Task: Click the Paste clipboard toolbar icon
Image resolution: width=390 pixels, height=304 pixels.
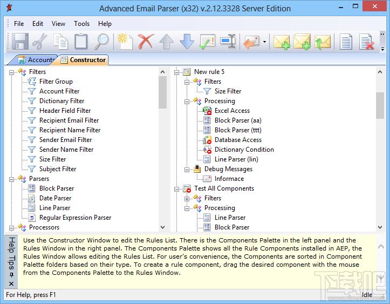Action: coord(81,41)
